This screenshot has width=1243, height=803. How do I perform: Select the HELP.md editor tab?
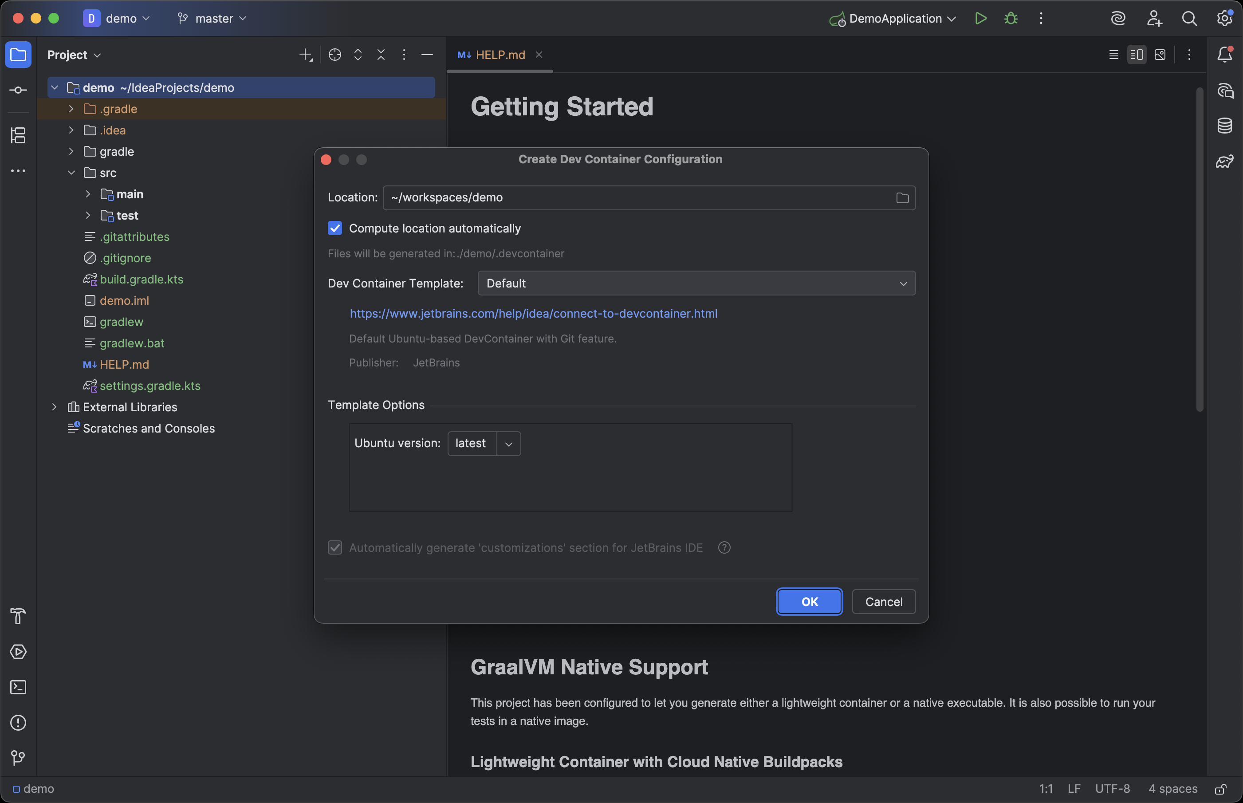pyautogui.click(x=500, y=55)
